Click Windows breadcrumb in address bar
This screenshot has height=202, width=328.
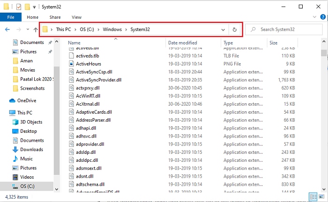pos(112,29)
